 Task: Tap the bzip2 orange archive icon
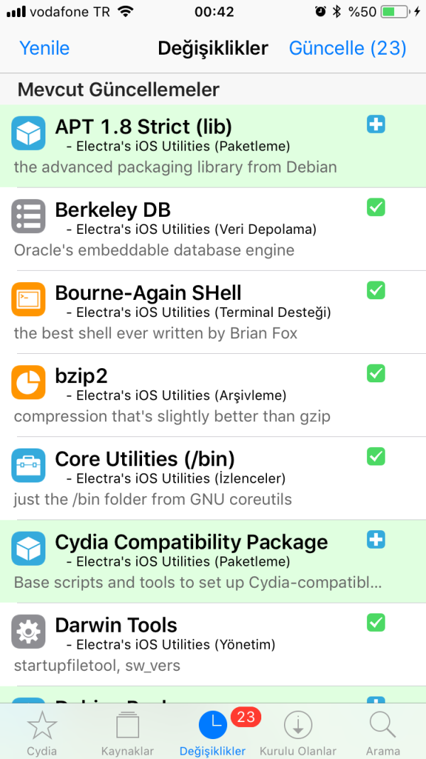tap(28, 382)
